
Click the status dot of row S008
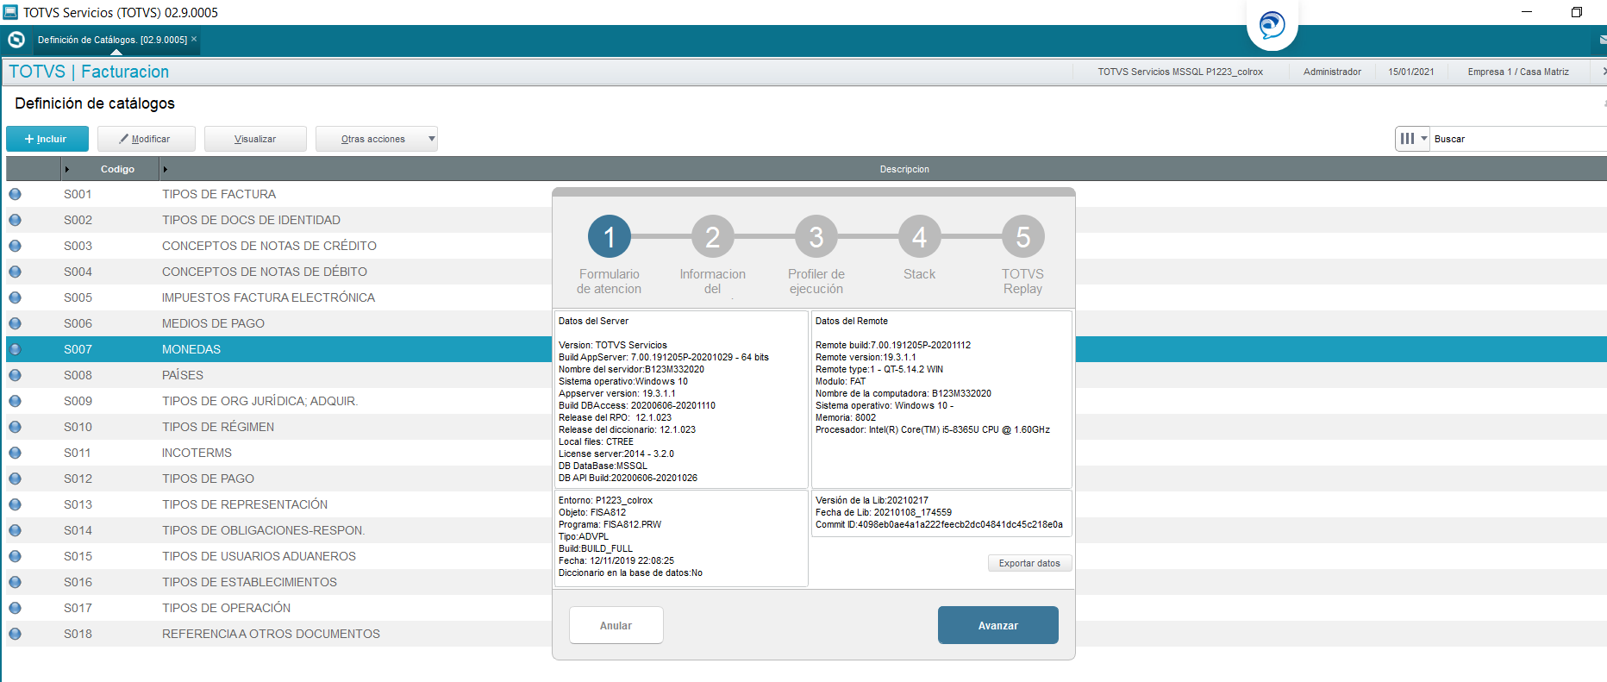pyautogui.click(x=16, y=375)
